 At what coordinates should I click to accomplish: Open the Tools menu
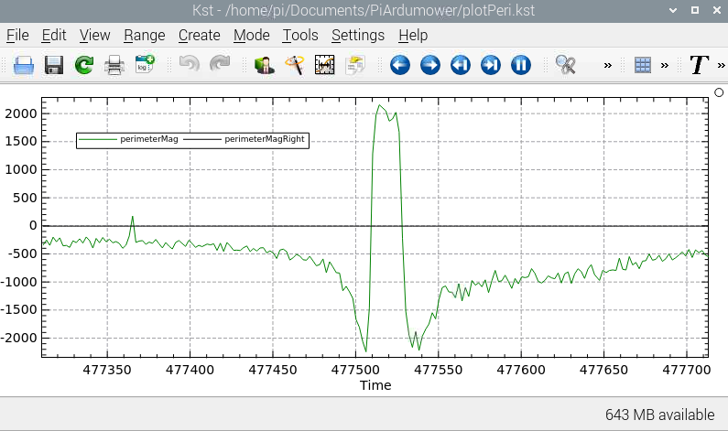tap(300, 36)
